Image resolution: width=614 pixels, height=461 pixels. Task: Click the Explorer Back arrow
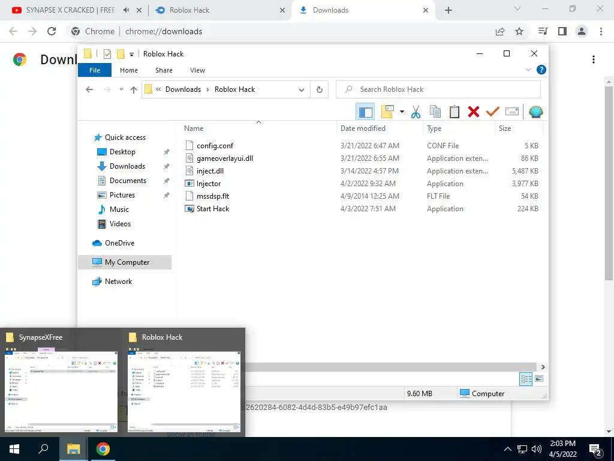pos(89,89)
